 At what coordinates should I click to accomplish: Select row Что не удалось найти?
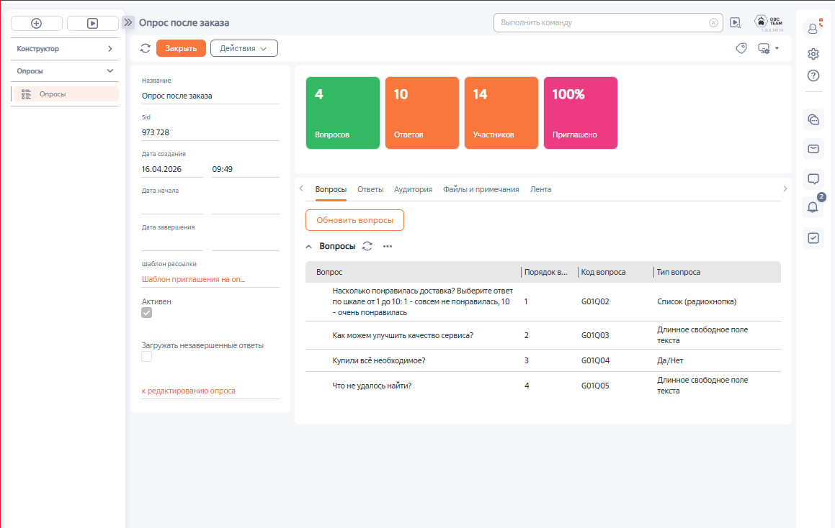click(x=543, y=386)
